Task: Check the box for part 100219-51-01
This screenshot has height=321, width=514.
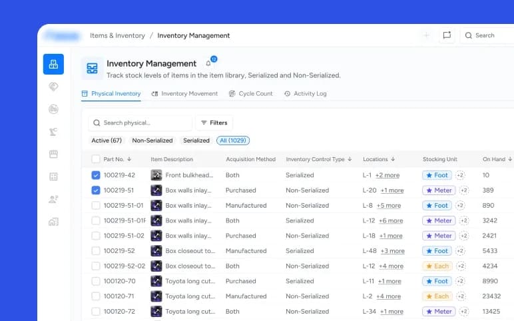Action: coord(96,206)
